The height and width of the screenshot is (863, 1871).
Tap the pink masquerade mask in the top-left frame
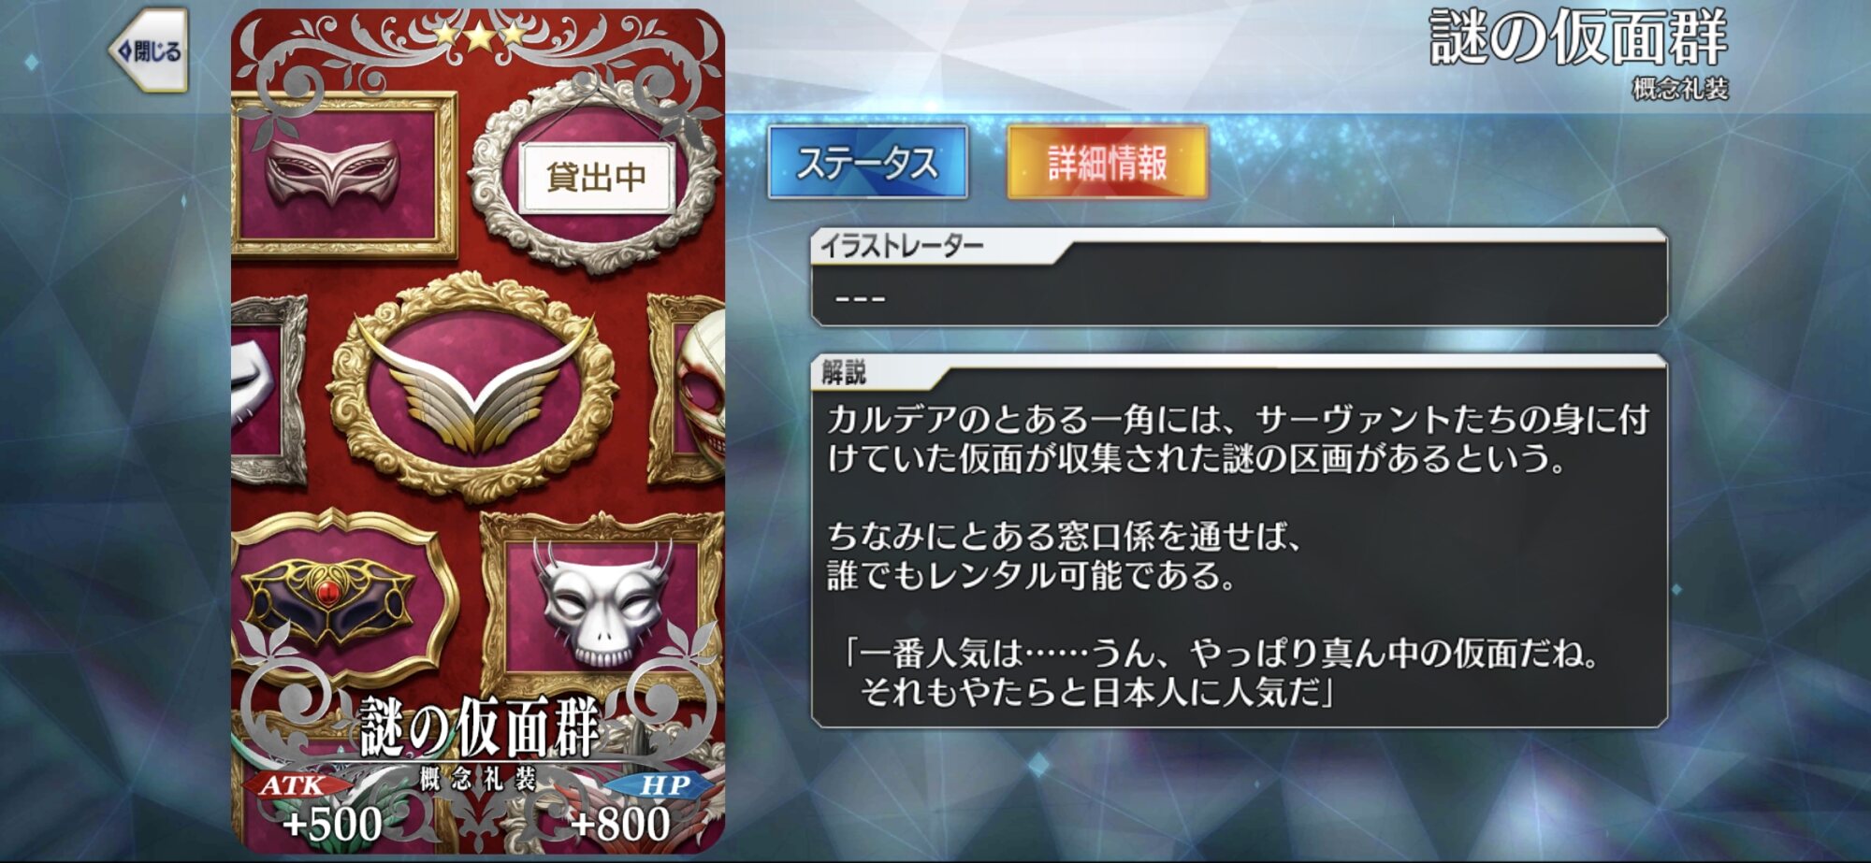tap(332, 171)
